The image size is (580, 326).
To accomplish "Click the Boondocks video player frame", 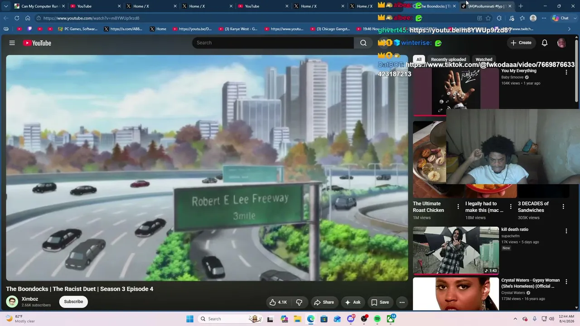I will click(207, 168).
